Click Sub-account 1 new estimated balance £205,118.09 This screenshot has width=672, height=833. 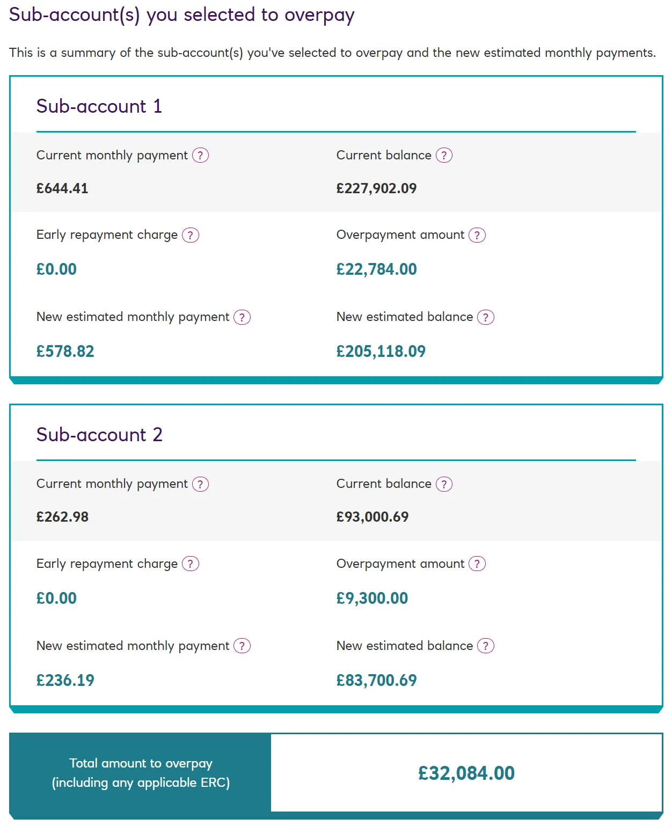(x=381, y=352)
